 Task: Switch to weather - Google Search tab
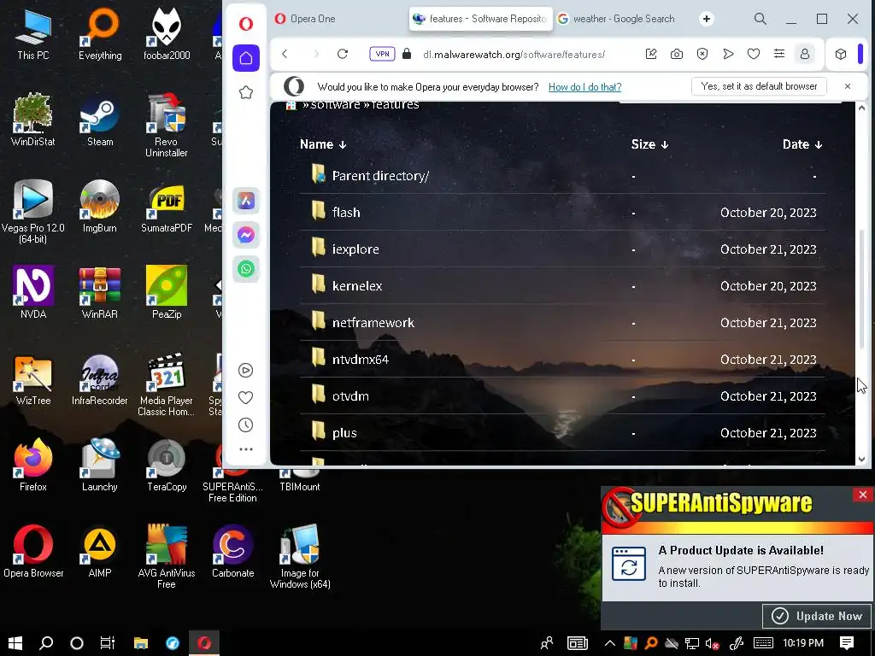coord(623,19)
